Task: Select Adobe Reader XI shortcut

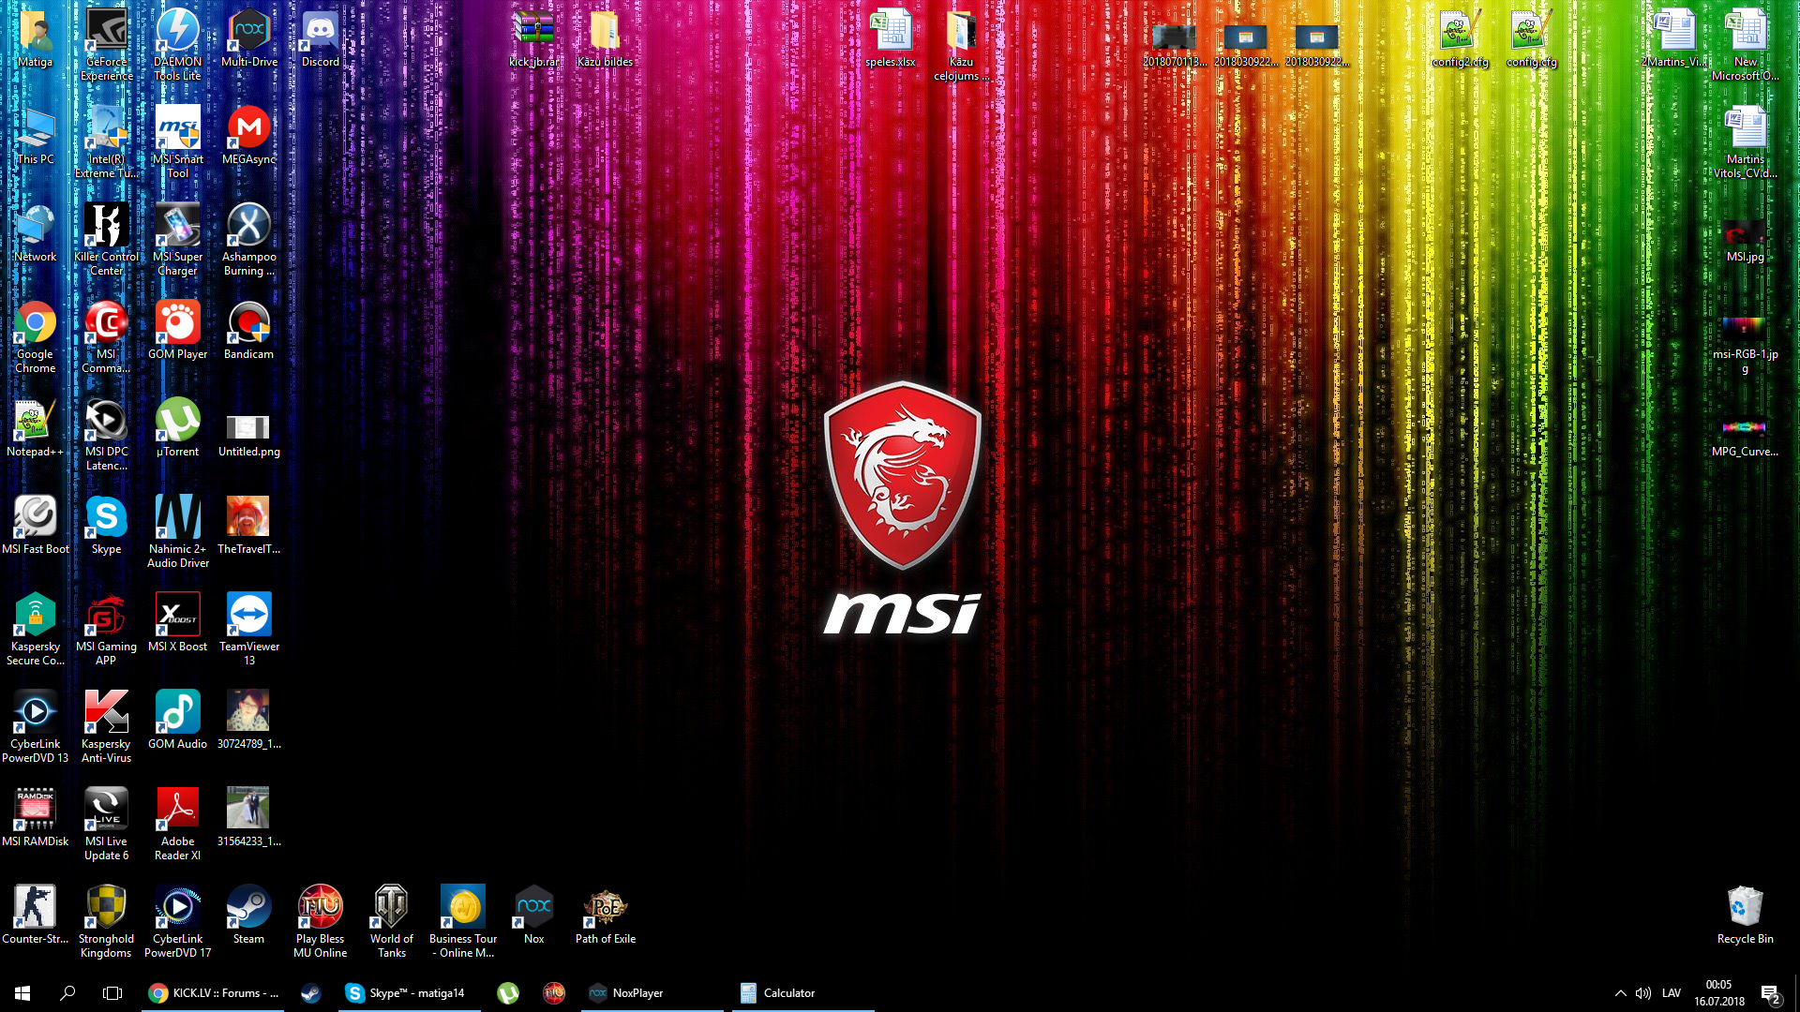Action: click(177, 824)
